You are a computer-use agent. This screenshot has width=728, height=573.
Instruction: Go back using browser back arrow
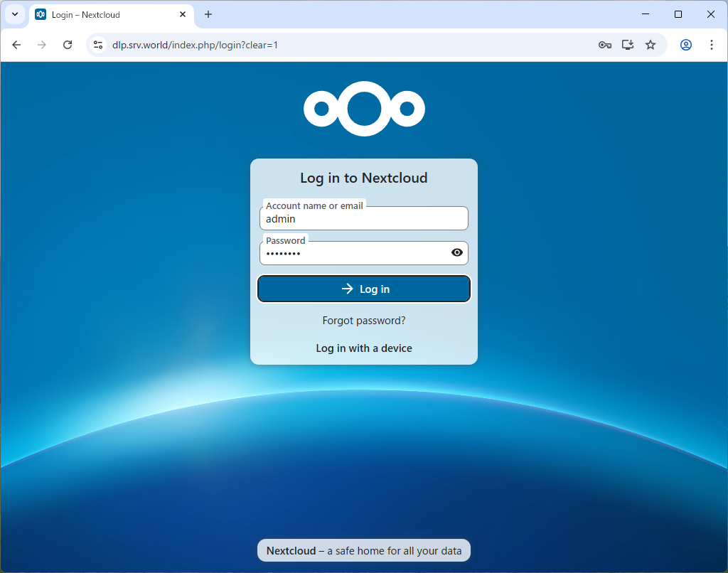(16, 45)
